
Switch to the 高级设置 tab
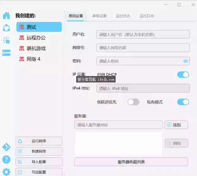click(99, 16)
